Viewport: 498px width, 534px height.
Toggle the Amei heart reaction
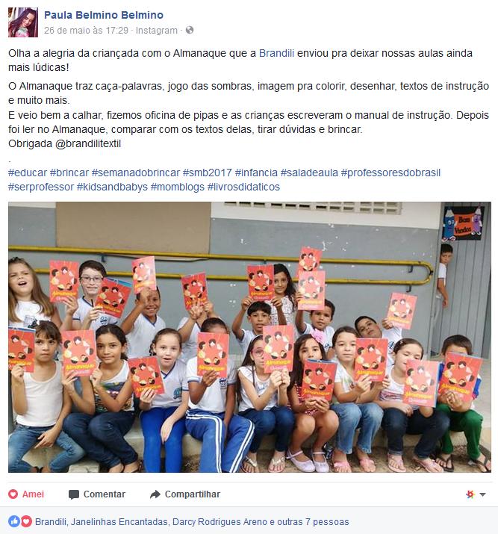click(27, 494)
